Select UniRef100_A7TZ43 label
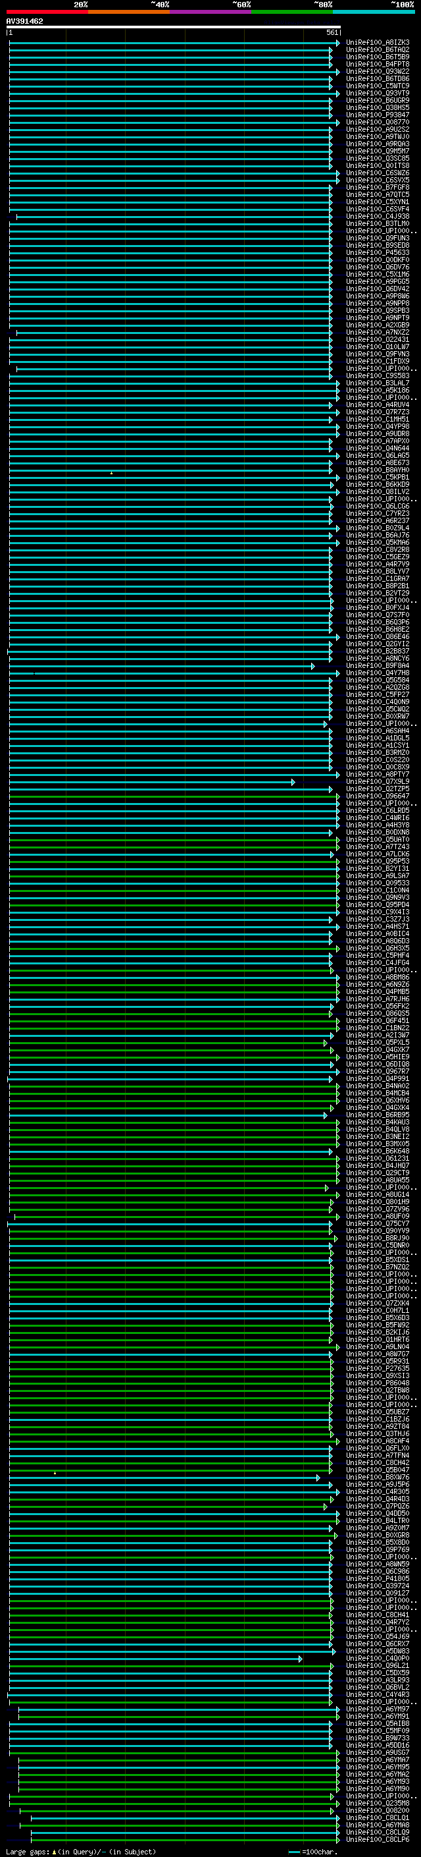421x1857 pixels. (x=378, y=846)
